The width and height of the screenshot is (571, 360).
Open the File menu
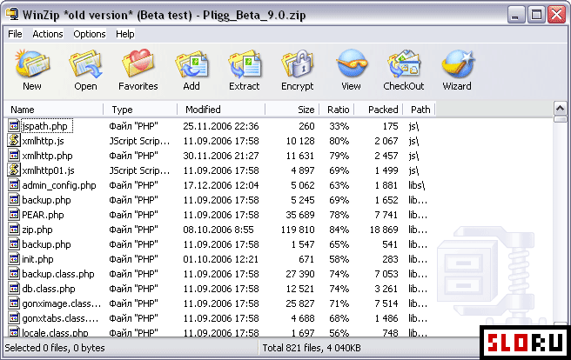coord(15,34)
